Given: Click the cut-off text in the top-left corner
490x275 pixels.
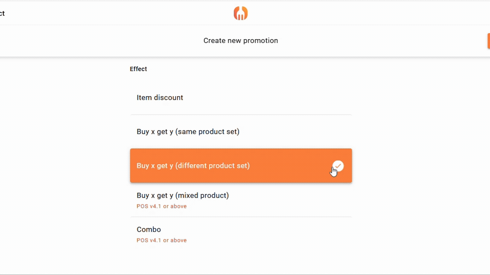Looking at the screenshot, I should (2, 13).
